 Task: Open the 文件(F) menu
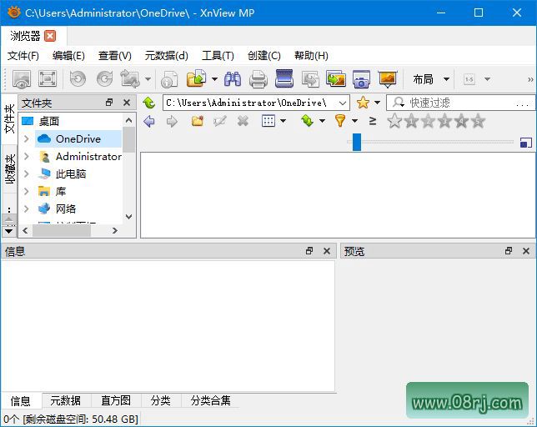coord(23,56)
